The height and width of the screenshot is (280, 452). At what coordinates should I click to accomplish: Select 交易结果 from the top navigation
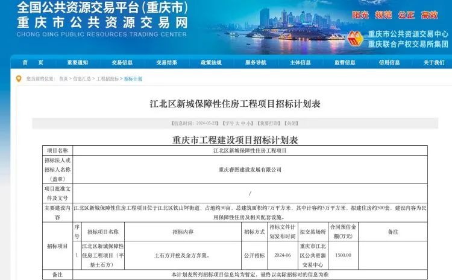166,62
